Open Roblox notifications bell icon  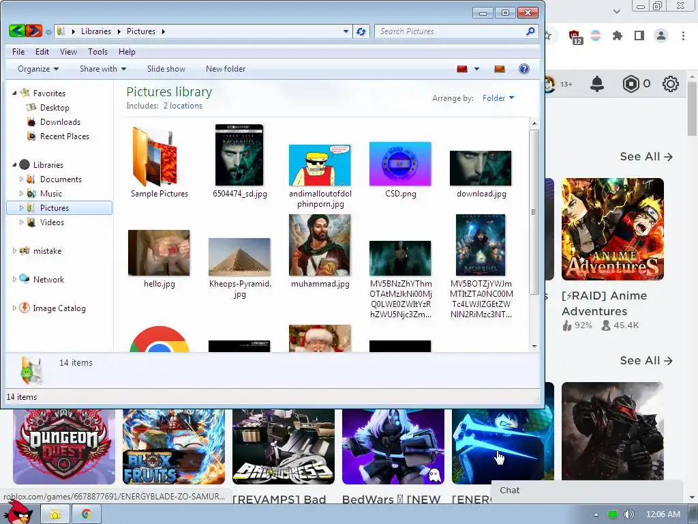pyautogui.click(x=596, y=84)
